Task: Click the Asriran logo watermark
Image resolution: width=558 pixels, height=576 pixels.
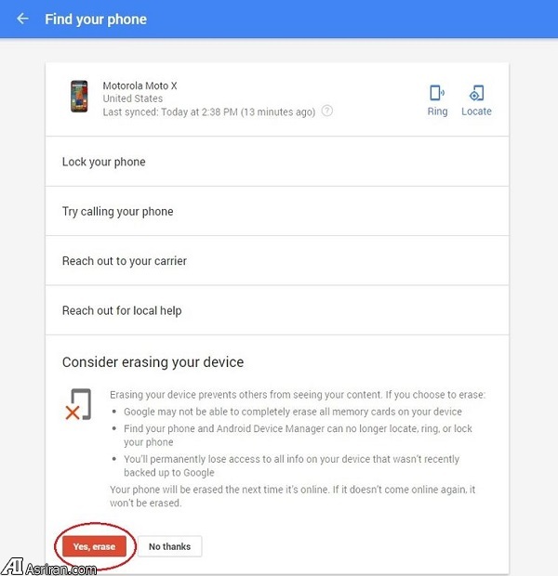Action: (x=12, y=566)
